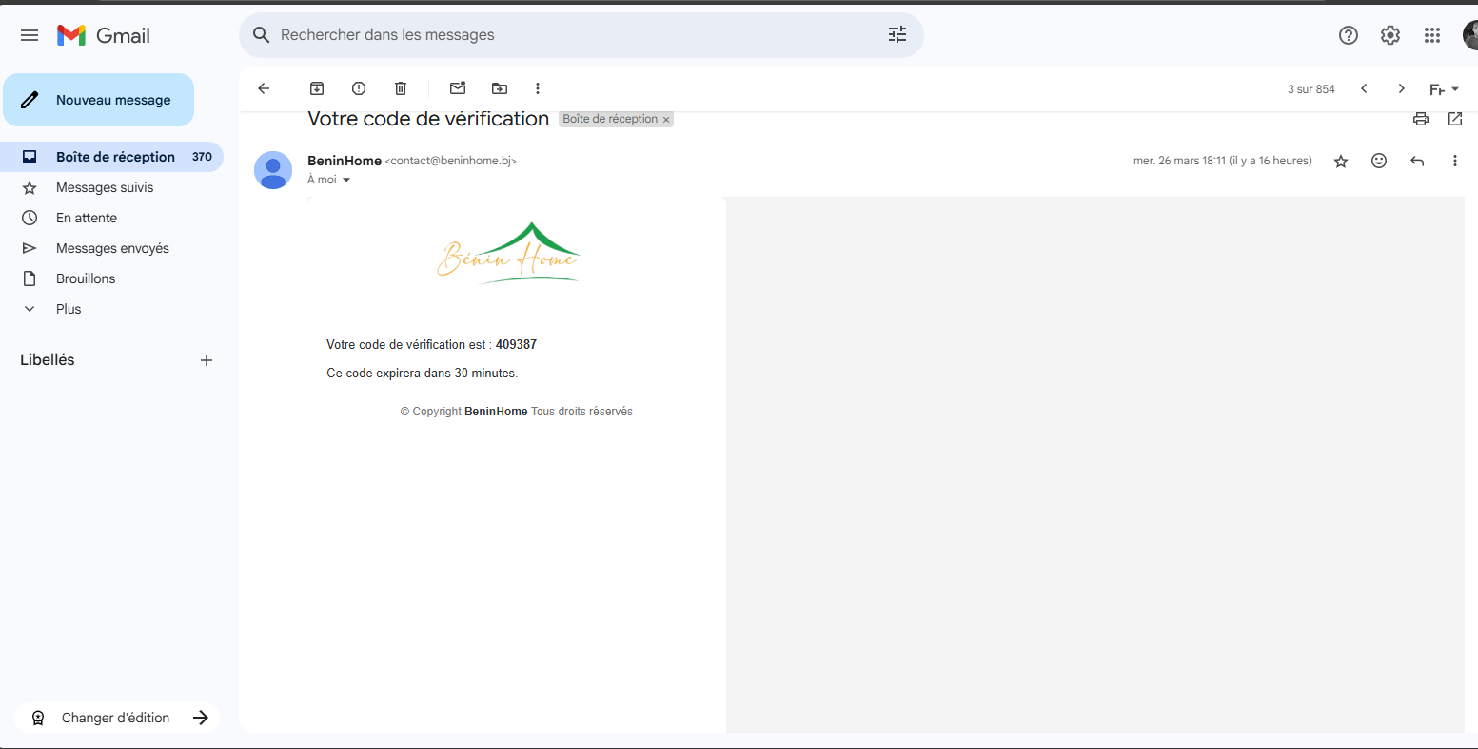This screenshot has height=749, width=1478.
Task: Mark the message as unread
Action: pos(458,88)
